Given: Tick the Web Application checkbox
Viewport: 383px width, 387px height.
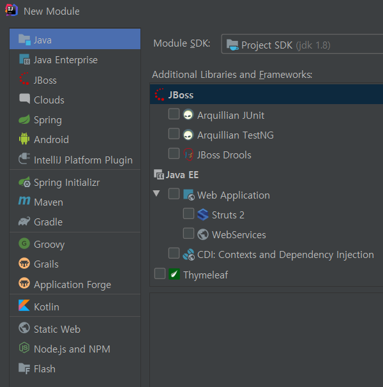Looking at the screenshot, I should point(174,193).
